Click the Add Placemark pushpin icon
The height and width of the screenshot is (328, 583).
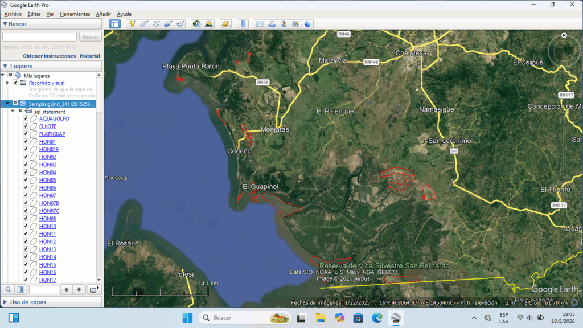coord(132,24)
